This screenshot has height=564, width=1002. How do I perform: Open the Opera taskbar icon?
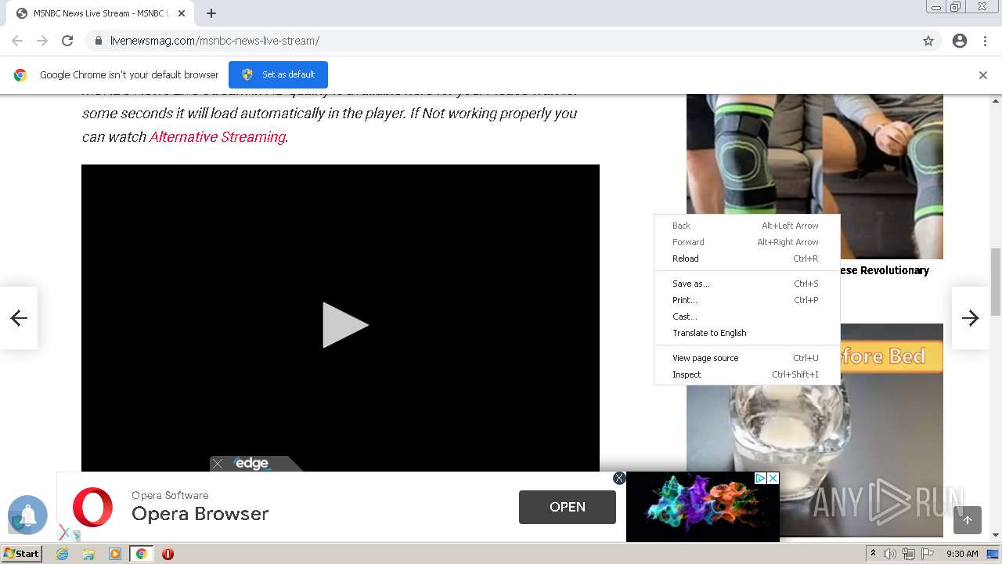click(168, 554)
